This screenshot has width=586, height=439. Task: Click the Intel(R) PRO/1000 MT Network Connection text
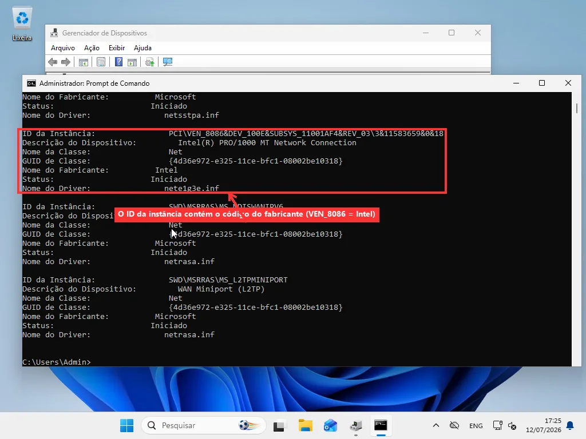tap(267, 142)
